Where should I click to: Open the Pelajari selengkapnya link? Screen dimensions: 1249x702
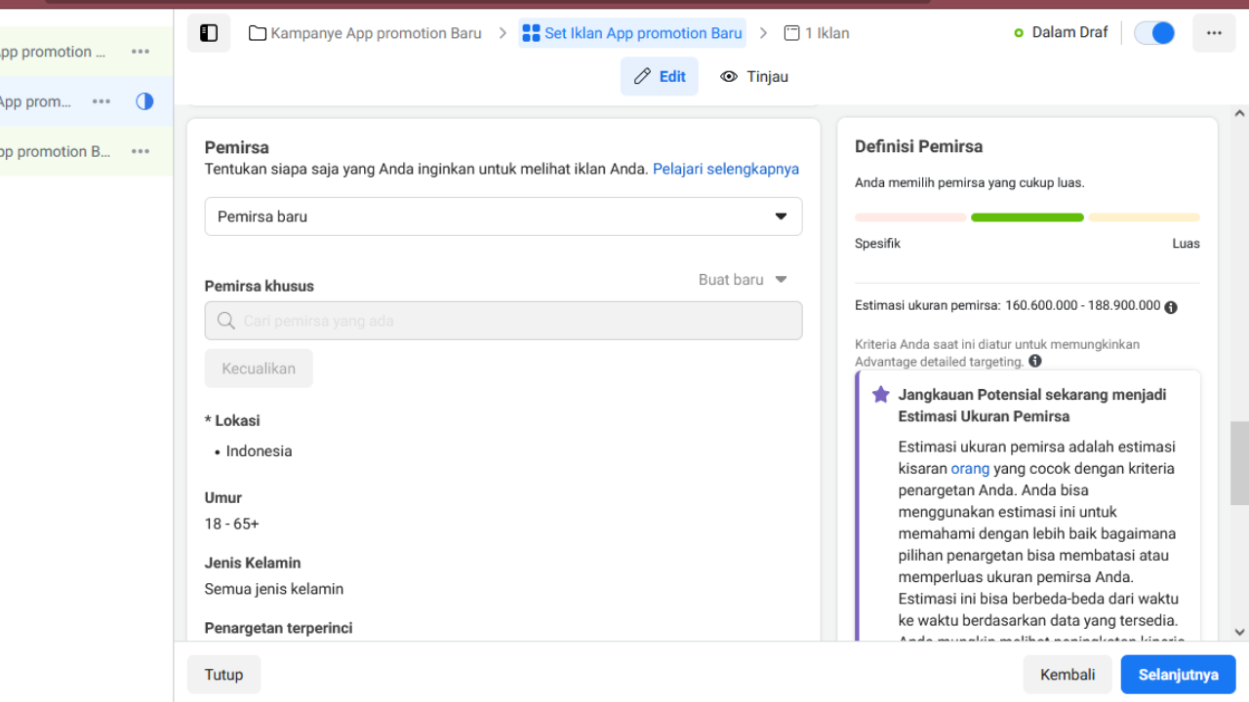point(726,169)
